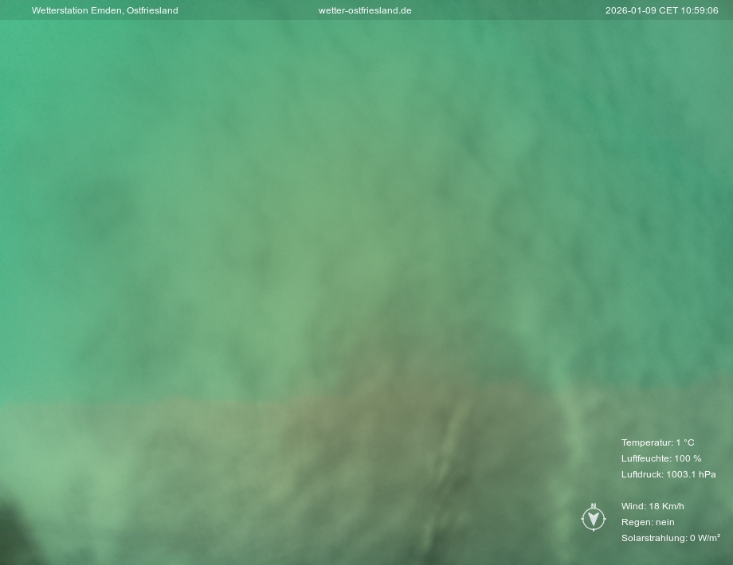Open the wetter-ostfriesland.de website link
Viewport: 733px width, 565px height.
[365, 10]
